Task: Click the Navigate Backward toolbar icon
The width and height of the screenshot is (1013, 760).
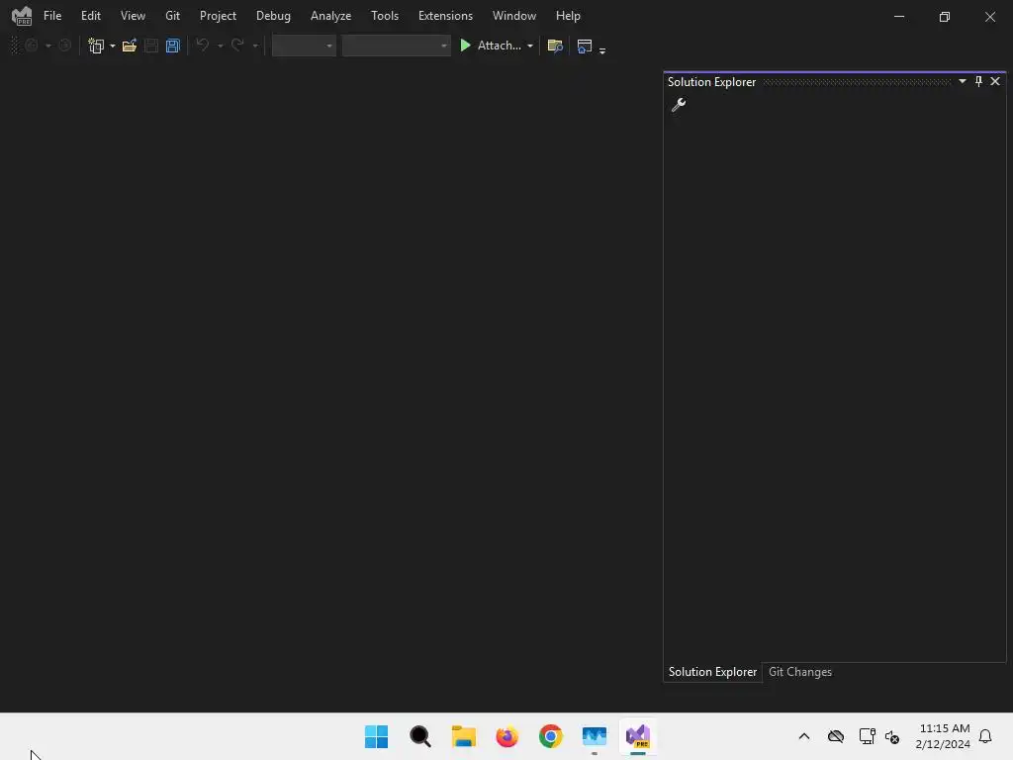Action: point(31,46)
